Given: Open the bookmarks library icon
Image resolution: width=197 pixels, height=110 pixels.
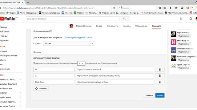Looking at the screenshot, I should (165, 8).
